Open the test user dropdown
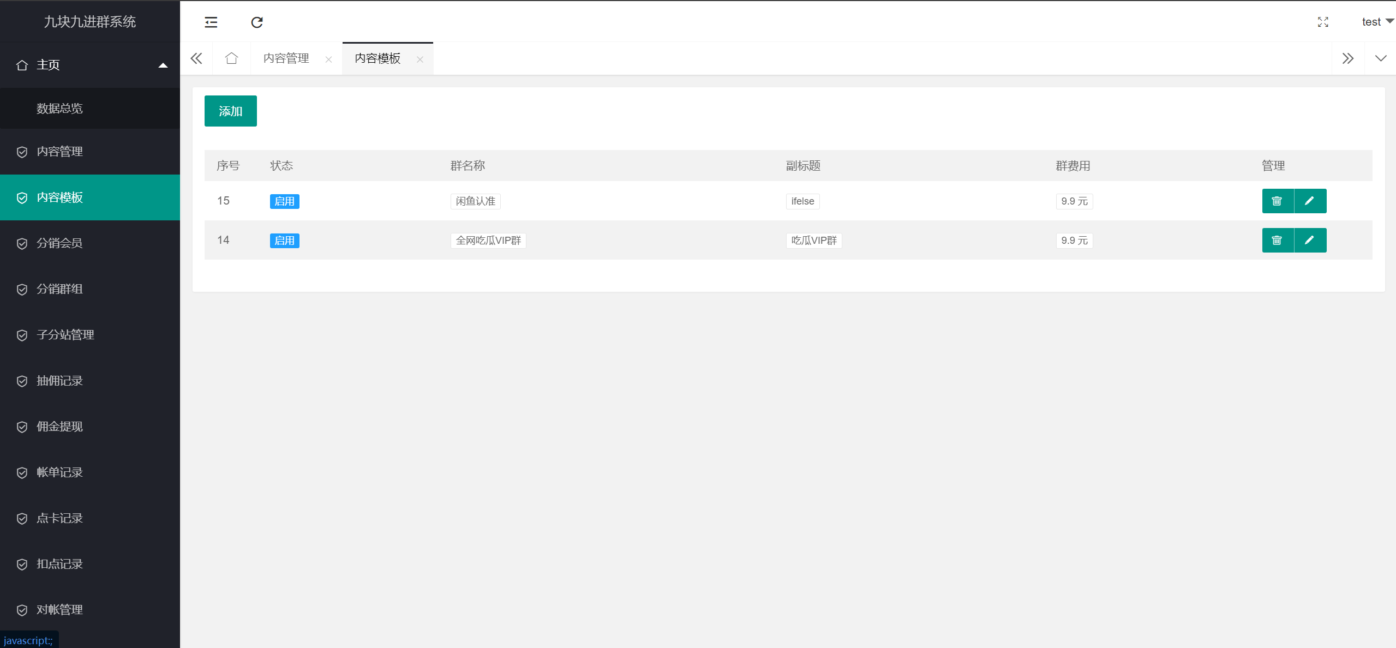The height and width of the screenshot is (648, 1396). coord(1376,22)
